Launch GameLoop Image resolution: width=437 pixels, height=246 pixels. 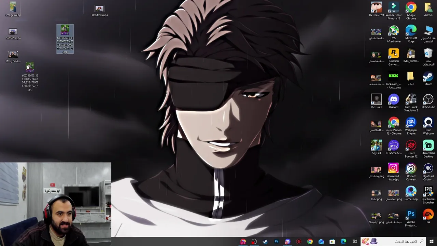(x=411, y=193)
